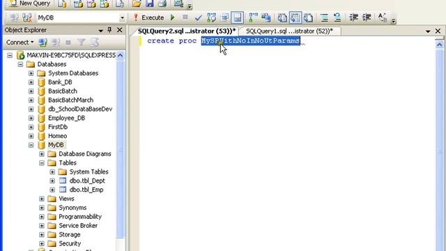Select the Homeo database
Screen dimensions: 446x251
pos(57,136)
